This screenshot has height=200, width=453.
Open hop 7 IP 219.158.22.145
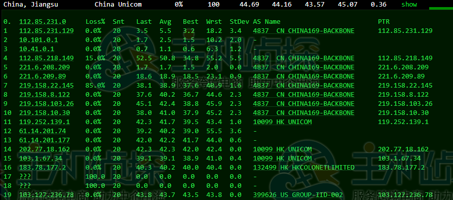coord(46,86)
